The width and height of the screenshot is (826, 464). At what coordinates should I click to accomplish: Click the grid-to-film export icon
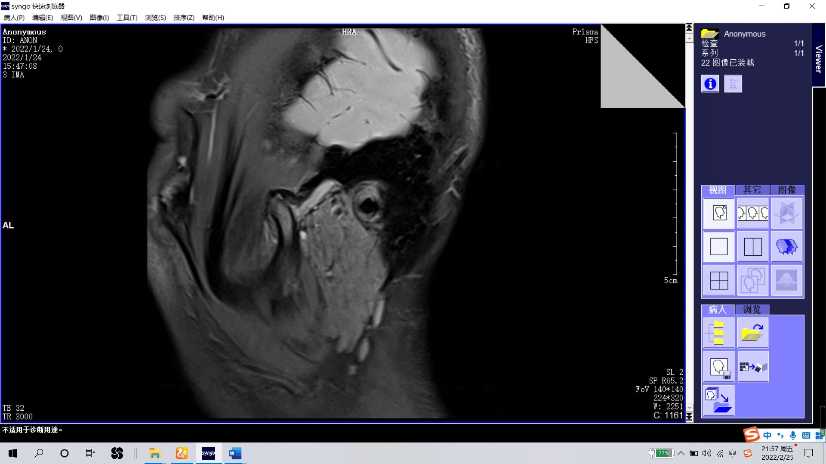click(x=753, y=367)
